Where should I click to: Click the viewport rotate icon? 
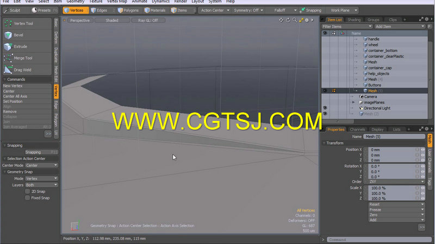coord(288,20)
